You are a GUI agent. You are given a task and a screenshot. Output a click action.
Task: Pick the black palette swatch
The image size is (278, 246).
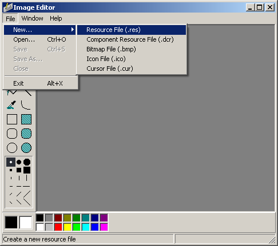(x=40, y=218)
